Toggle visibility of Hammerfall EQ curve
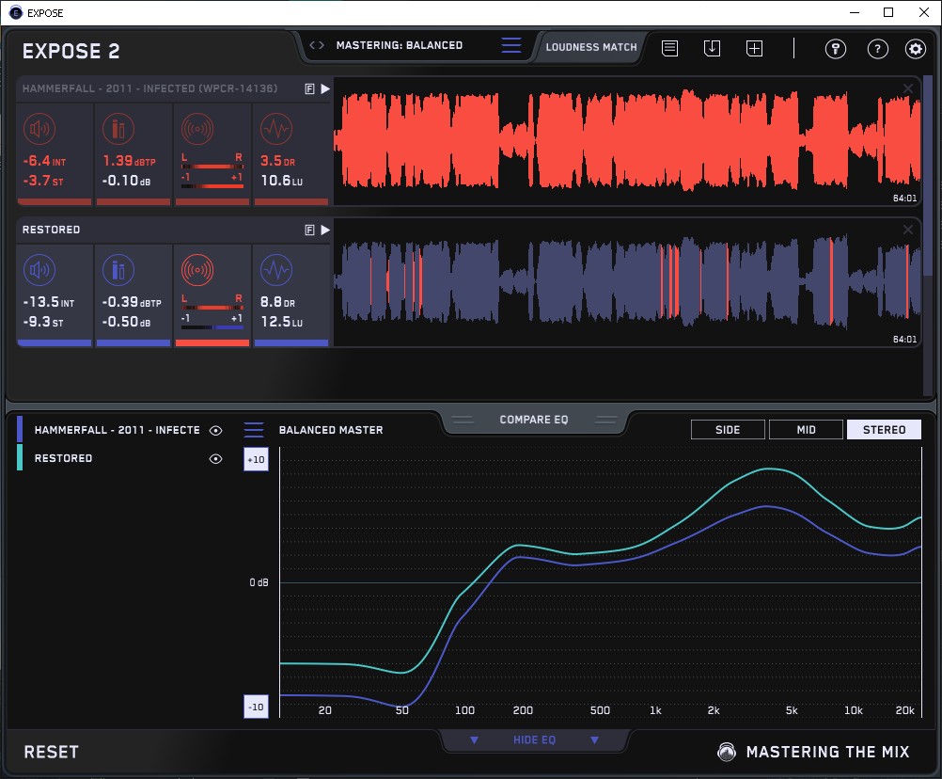 [216, 430]
